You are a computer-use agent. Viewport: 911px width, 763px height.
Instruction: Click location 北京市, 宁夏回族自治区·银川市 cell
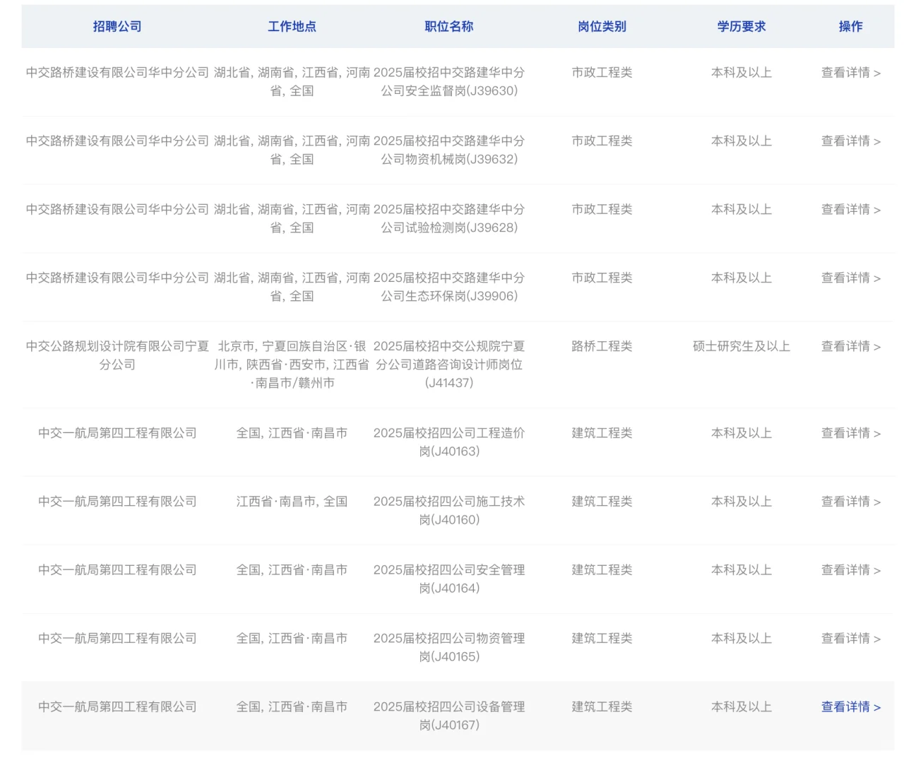(x=292, y=365)
